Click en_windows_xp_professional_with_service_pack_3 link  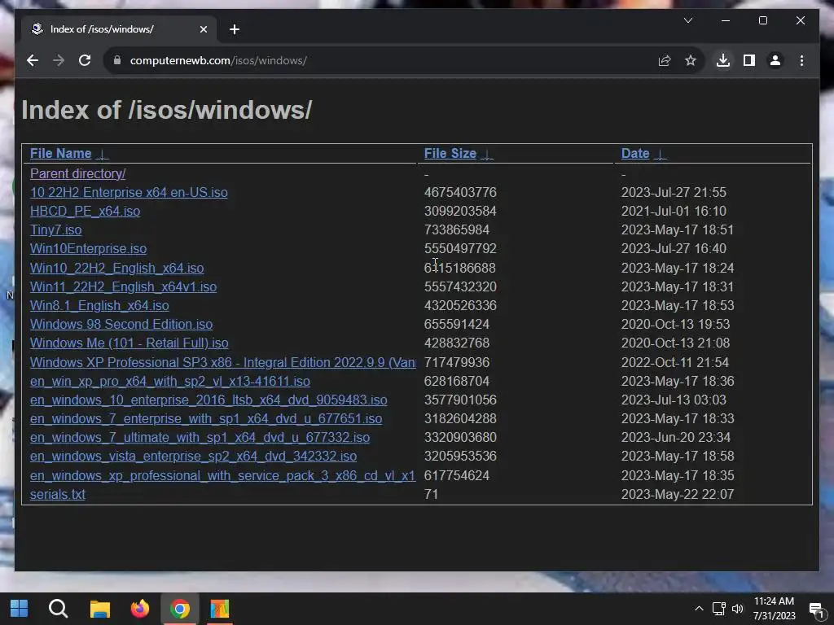(223, 475)
